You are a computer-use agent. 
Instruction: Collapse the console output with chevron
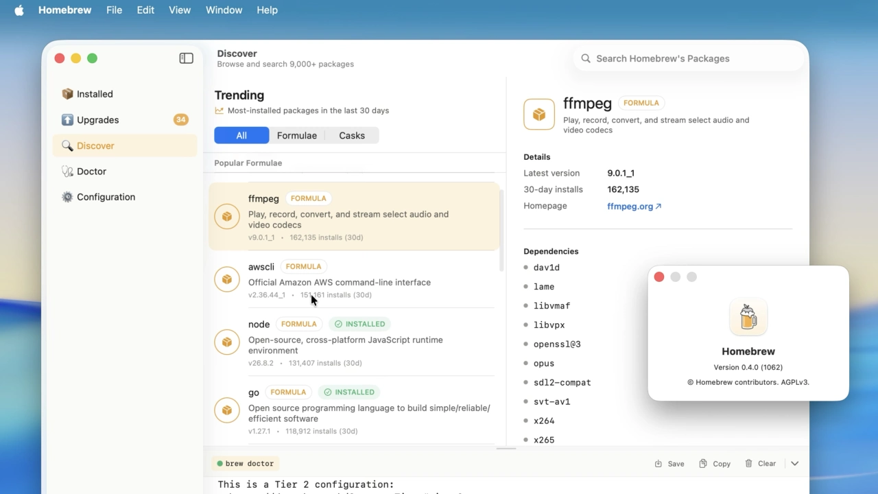pos(794,464)
